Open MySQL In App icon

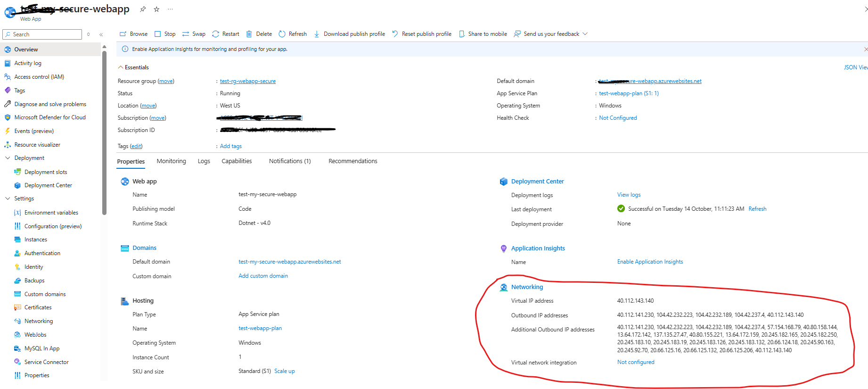[x=17, y=348]
